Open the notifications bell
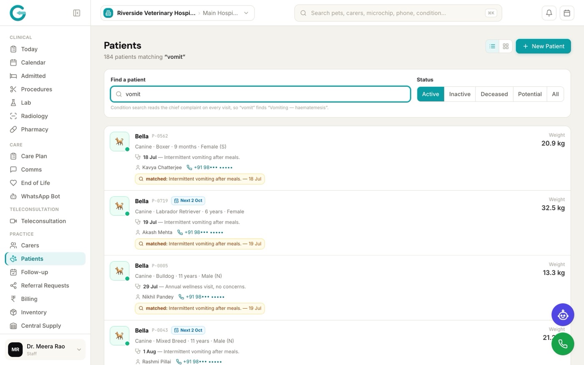Viewport: 584px width, 365px height. (549, 13)
